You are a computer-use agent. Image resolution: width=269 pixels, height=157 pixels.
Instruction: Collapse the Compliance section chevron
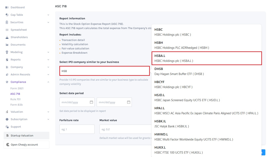click(x=48, y=82)
